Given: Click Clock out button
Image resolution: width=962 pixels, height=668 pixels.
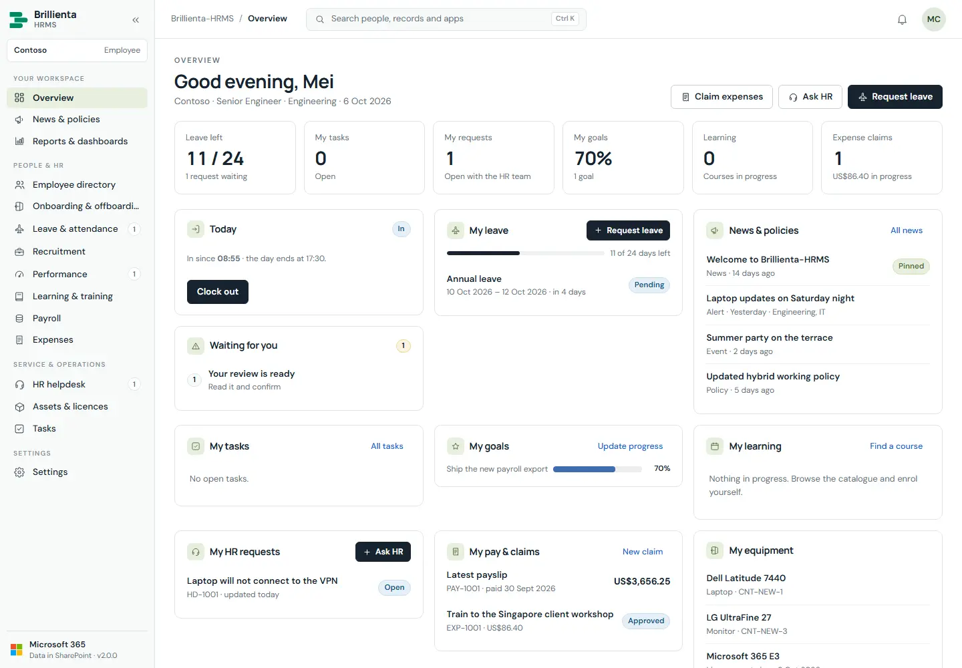Looking at the screenshot, I should 218,292.
